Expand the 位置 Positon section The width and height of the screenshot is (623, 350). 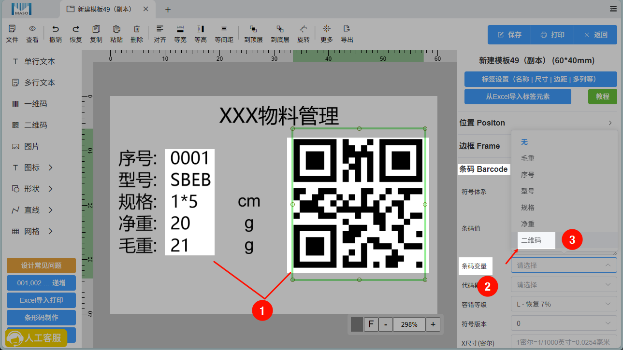click(537, 123)
